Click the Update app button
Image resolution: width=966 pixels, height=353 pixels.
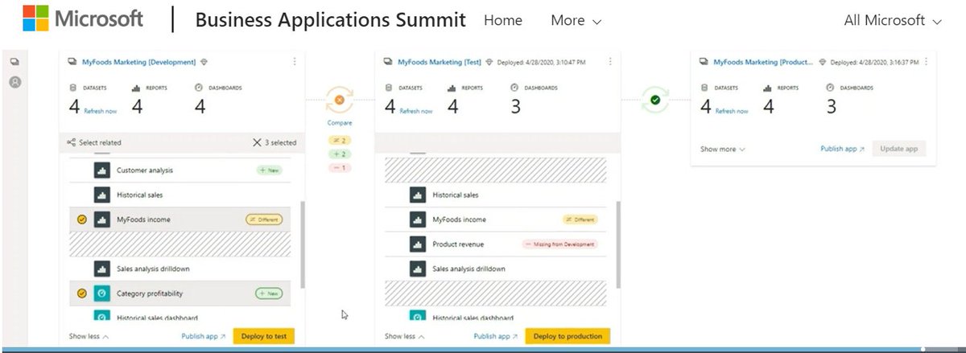click(x=898, y=149)
